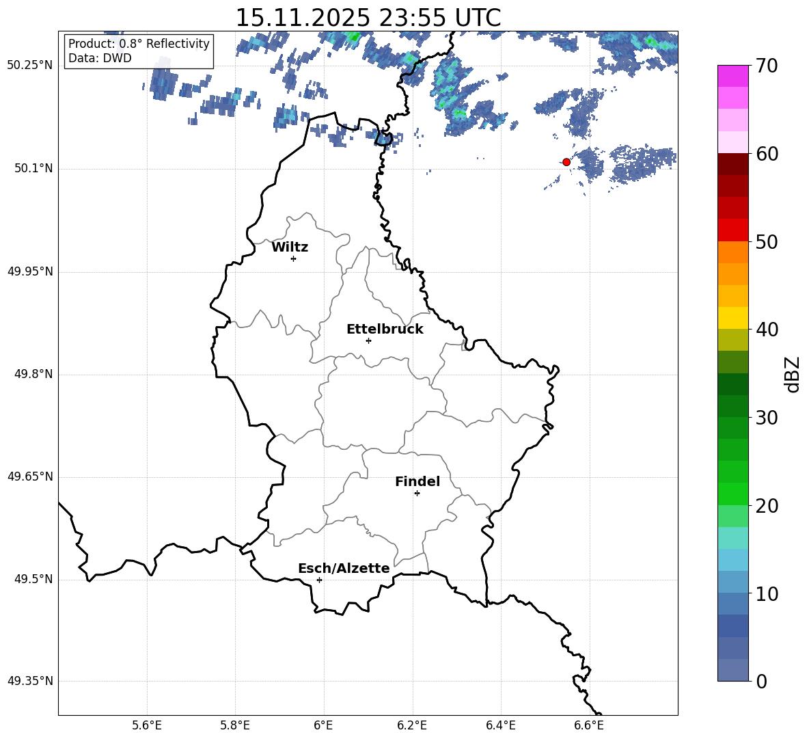This screenshot has width=809, height=739.
Task: Click the slate blue colorbar segment above 0
Action: 732,670
